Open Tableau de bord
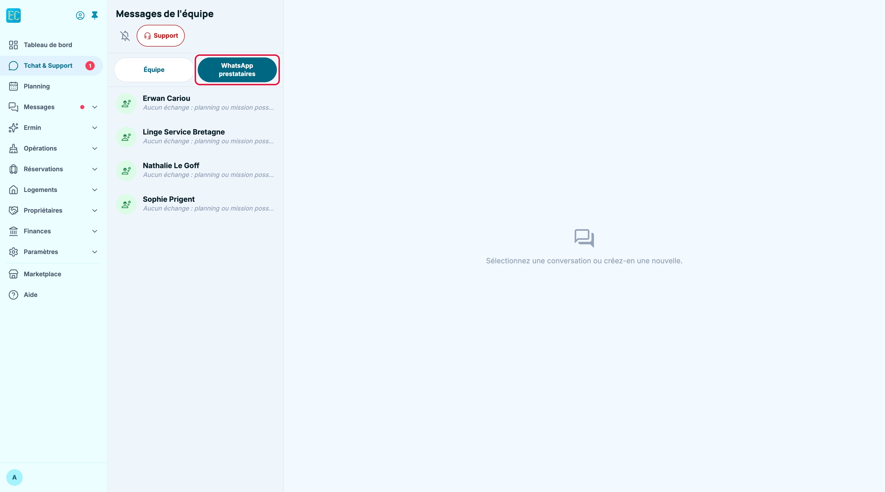The width and height of the screenshot is (885, 492). pyautogui.click(x=51, y=45)
